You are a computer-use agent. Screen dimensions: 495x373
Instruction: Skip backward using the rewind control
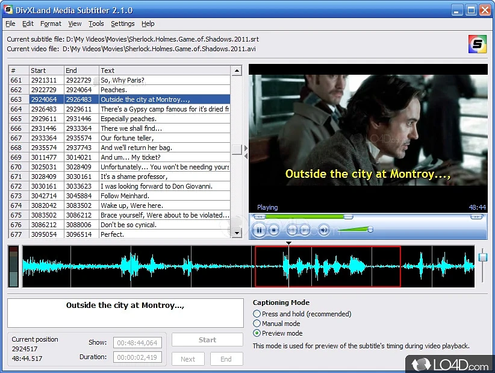point(291,229)
